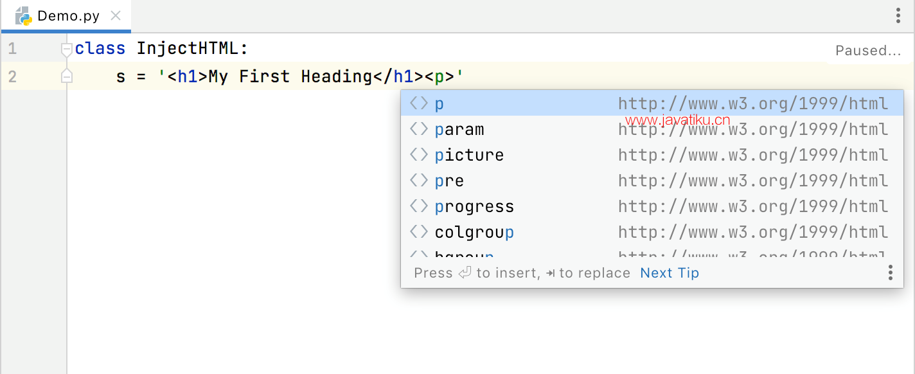
Task: Click the Paused... analysis indicator
Action: 868,51
